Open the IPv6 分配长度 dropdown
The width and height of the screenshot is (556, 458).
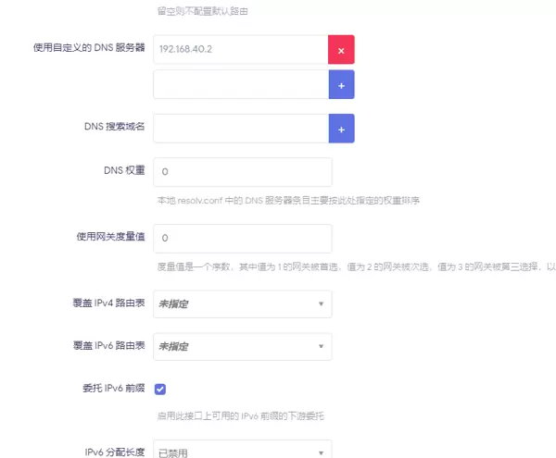point(242,452)
